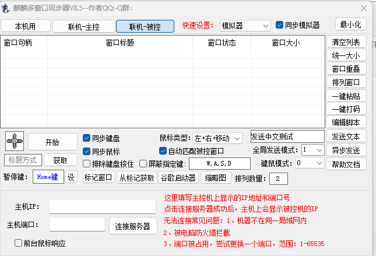
Task: Click the 发送中文测试 text field
Action: [287, 136]
